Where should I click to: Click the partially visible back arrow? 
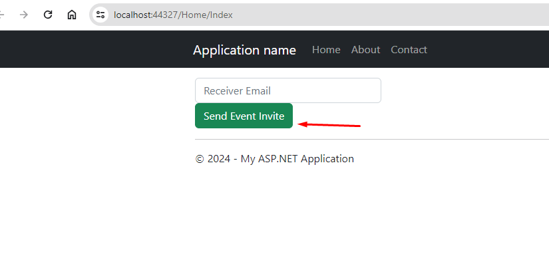click(x=2, y=15)
